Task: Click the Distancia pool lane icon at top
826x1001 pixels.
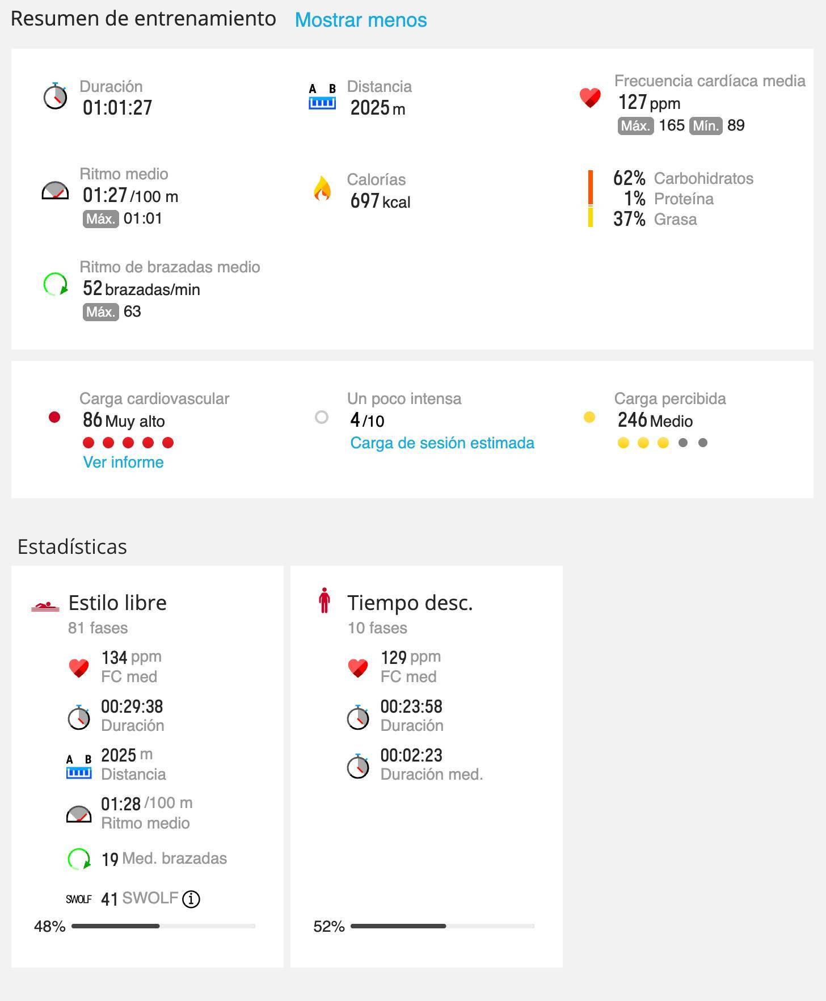Action: pyautogui.click(x=322, y=97)
